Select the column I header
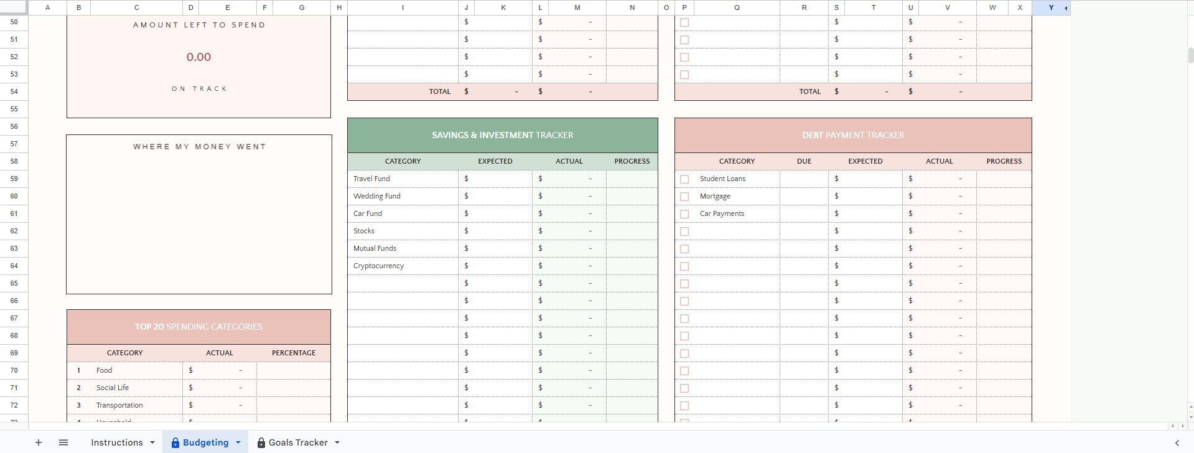The width and height of the screenshot is (1194, 453). (403, 7)
